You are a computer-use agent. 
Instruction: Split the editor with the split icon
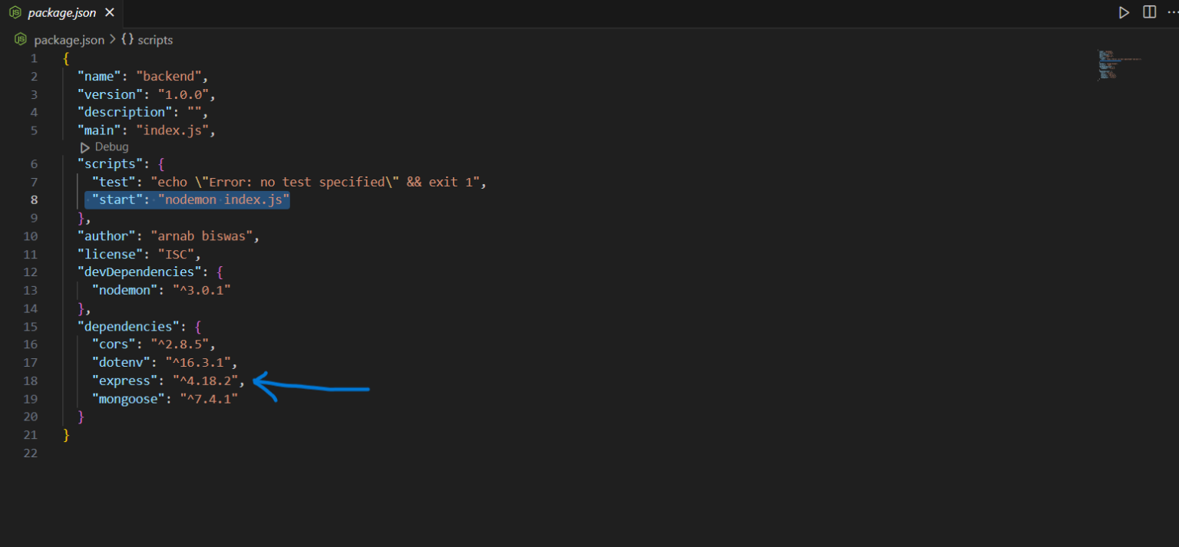tap(1149, 12)
